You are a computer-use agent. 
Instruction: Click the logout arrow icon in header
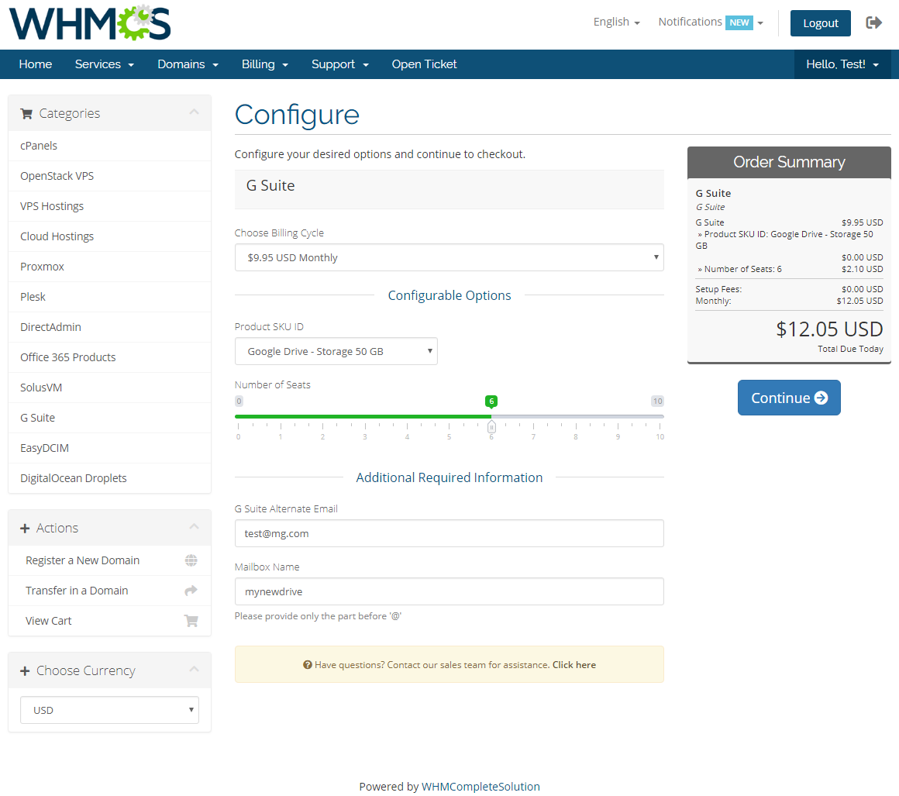pos(874,22)
